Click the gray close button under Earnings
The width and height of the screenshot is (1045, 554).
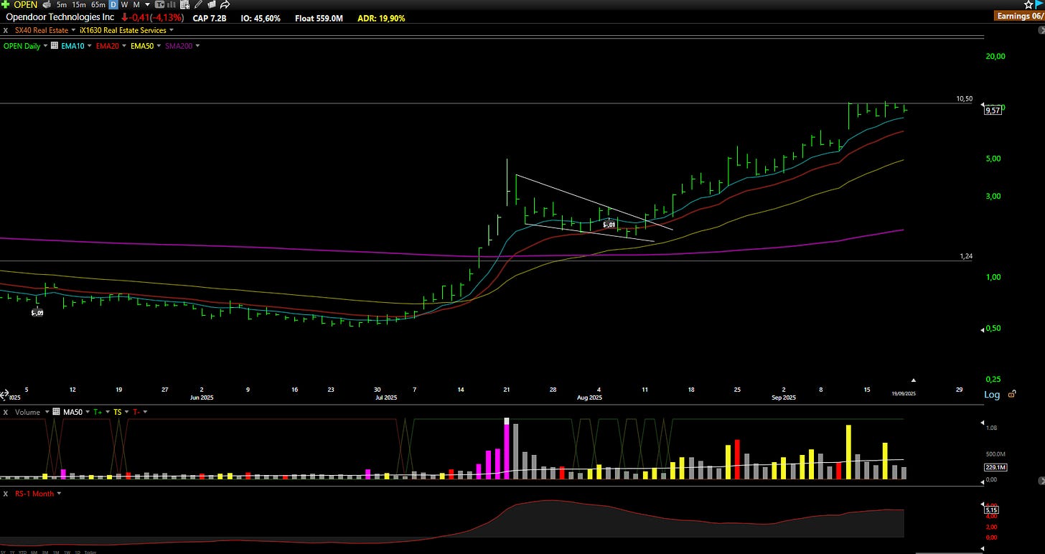pos(1041,30)
